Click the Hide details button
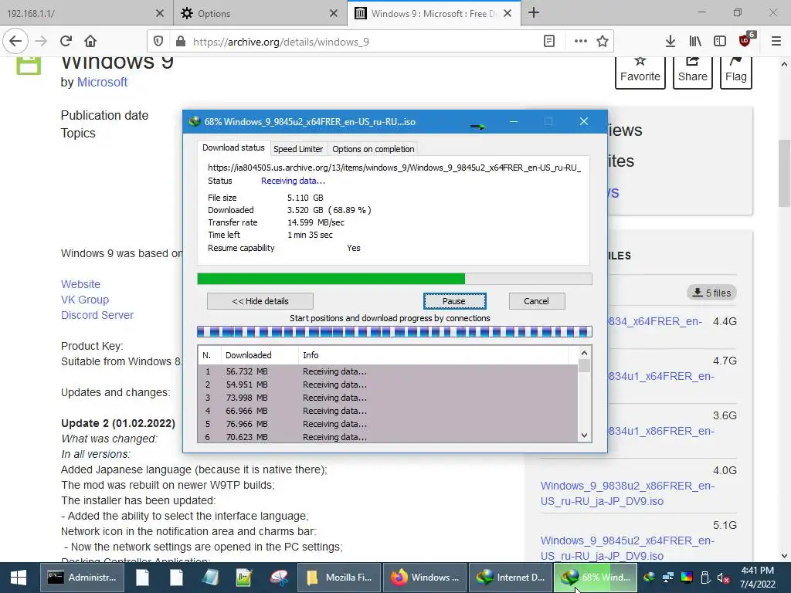 coord(260,301)
